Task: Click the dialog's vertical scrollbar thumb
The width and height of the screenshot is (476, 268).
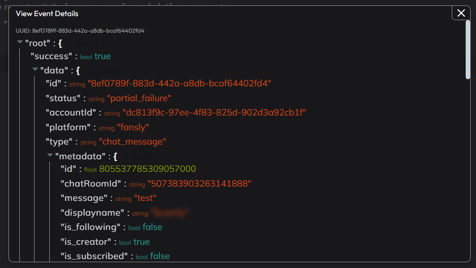Action: [468, 49]
